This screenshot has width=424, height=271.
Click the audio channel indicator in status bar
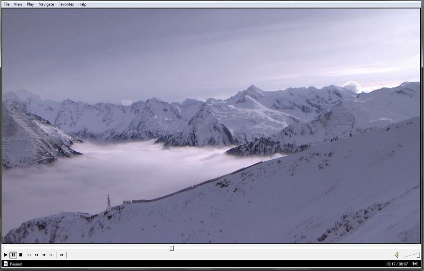point(415,264)
